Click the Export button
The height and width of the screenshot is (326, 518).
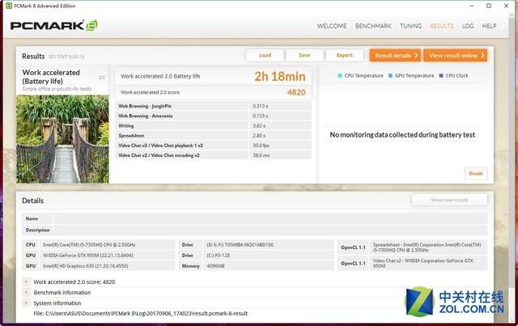344,55
